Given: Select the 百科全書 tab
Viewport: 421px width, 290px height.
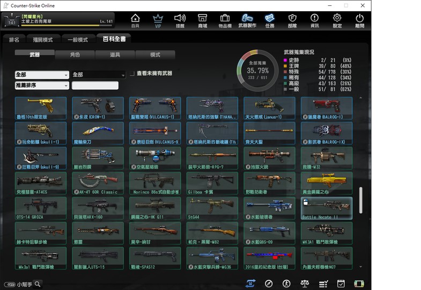Looking at the screenshot, I should tap(114, 39).
